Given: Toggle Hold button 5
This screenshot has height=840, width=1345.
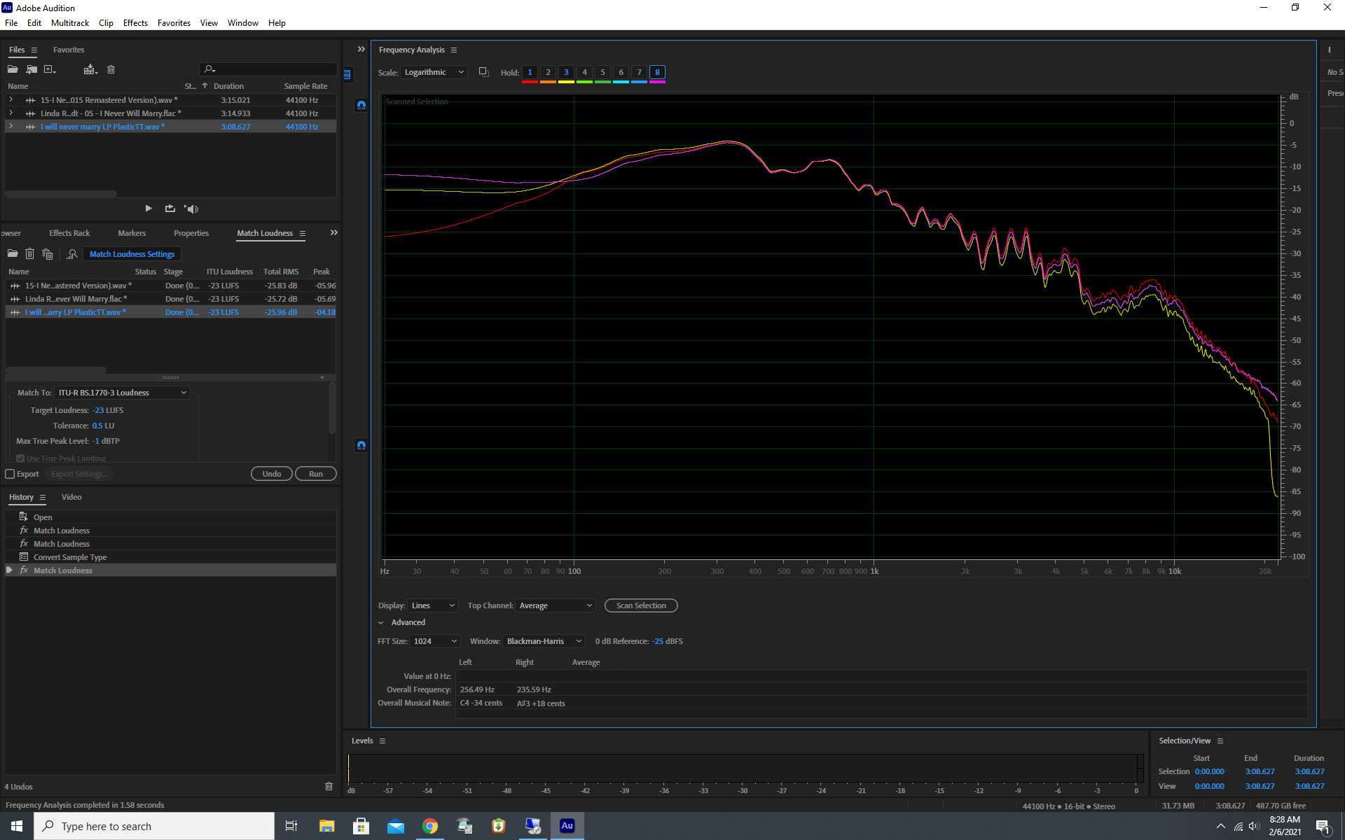Looking at the screenshot, I should [x=602, y=72].
